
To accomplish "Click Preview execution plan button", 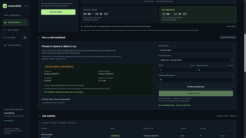I will click(x=196, y=87).
